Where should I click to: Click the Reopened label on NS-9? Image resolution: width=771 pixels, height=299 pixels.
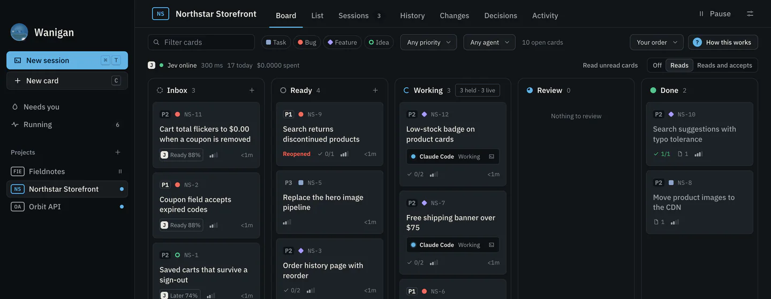pyautogui.click(x=297, y=154)
